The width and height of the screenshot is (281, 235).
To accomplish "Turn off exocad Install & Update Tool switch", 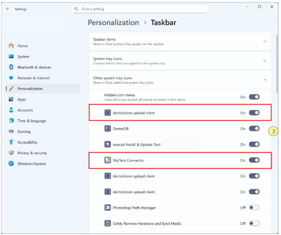I will 254,144.
